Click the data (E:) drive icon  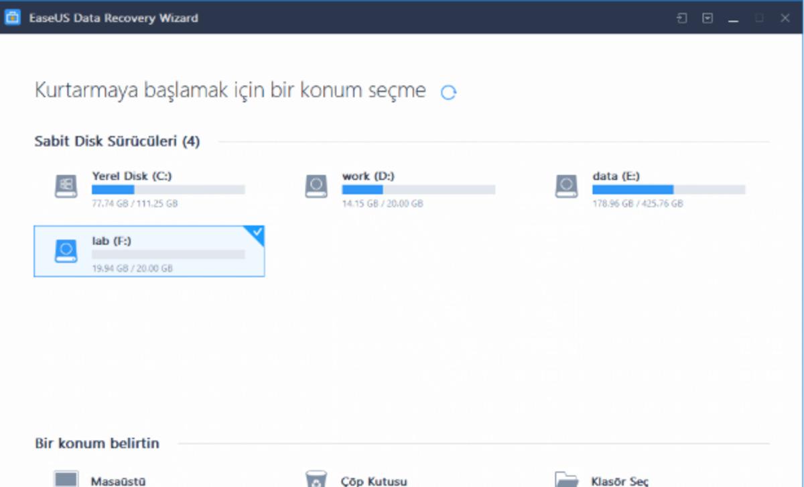(567, 184)
